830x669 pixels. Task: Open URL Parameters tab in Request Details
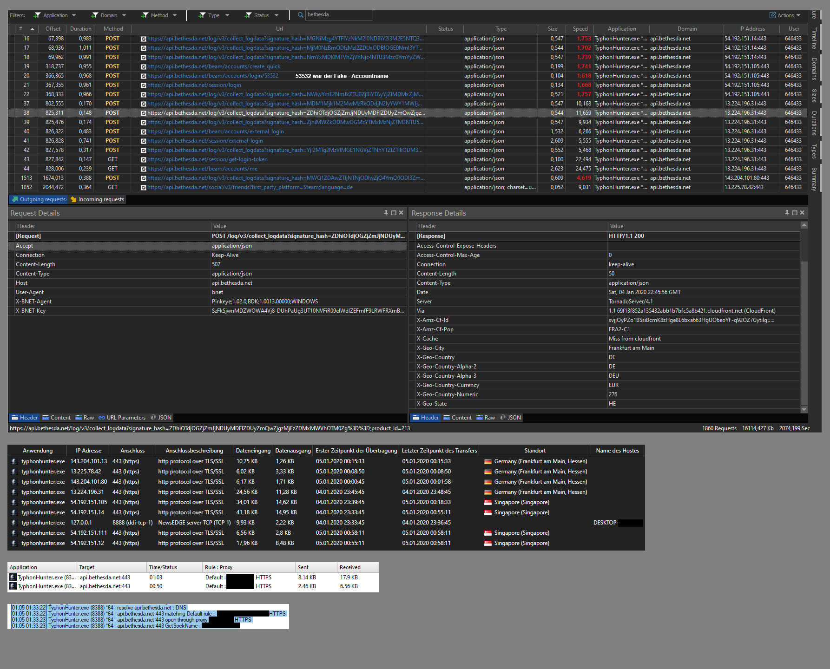(122, 418)
